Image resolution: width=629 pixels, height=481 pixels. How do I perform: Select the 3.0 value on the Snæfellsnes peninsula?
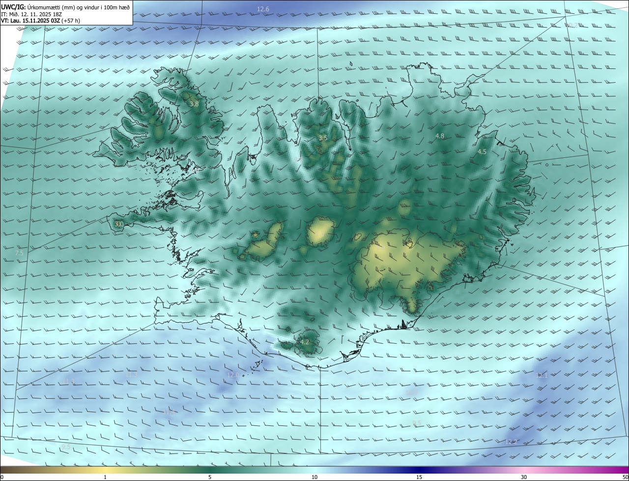119,224
